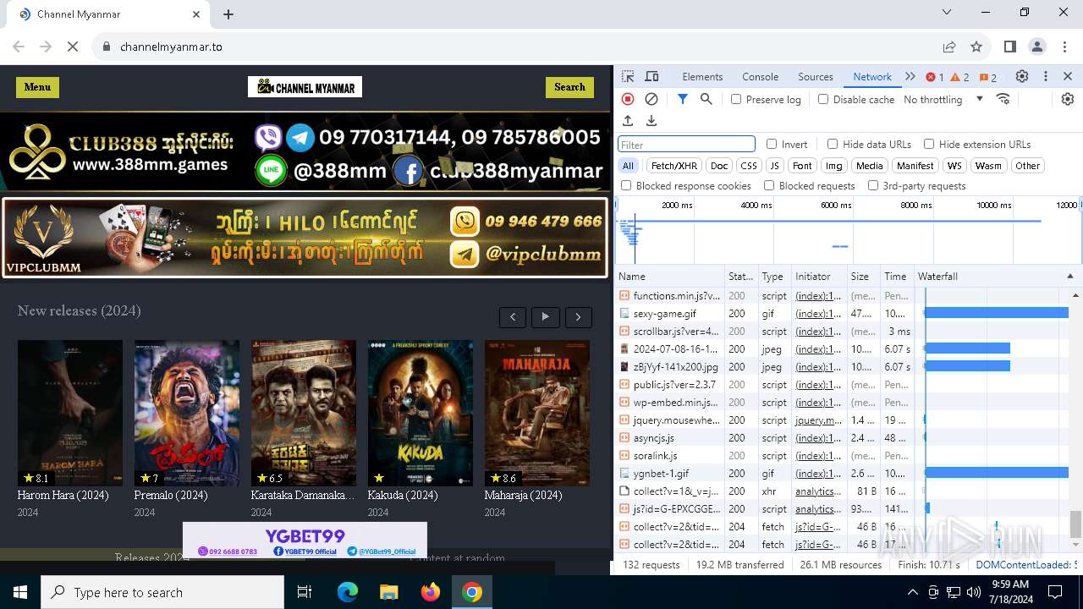Toggle the network filter funnel icon
The width and height of the screenshot is (1083, 609).
pyautogui.click(x=683, y=99)
